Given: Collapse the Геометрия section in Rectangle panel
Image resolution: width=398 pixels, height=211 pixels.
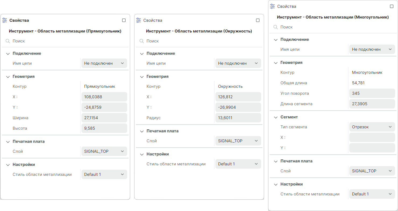Looking at the screenshot, I should (x=8, y=77).
